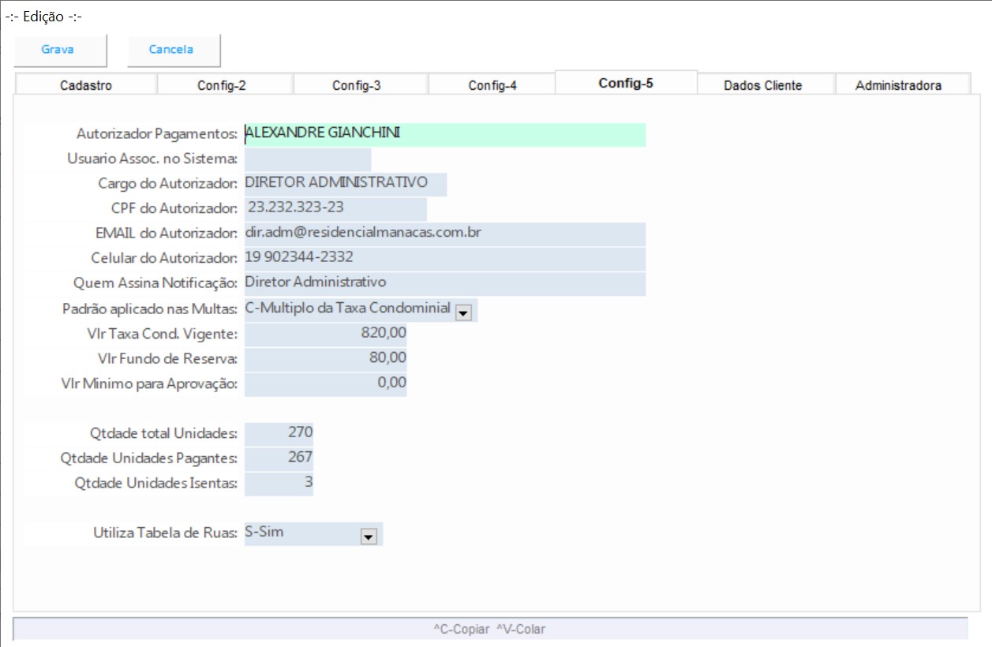Click the Cancela button
This screenshot has height=647, width=992.
coord(171,50)
